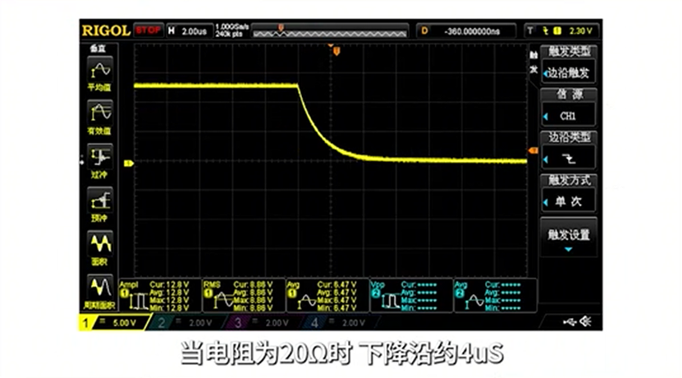Click the D -360.000000ns delay readout
Screen dimensions: 682x378
[466, 31]
